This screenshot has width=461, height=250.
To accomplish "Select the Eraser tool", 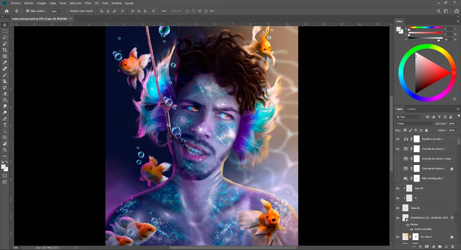I will 5,94.
